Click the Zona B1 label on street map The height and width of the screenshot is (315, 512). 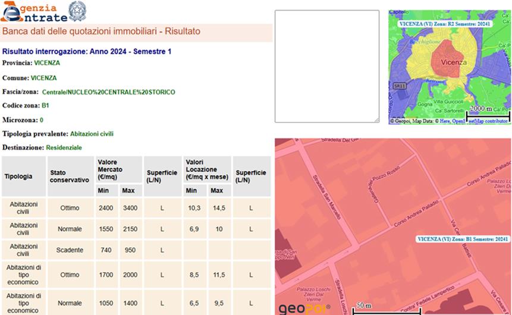(463, 239)
